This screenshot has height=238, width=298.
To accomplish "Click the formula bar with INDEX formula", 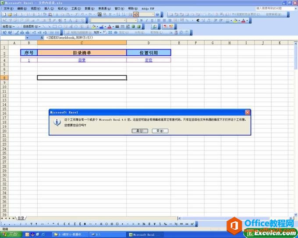I will (x=170, y=38).
